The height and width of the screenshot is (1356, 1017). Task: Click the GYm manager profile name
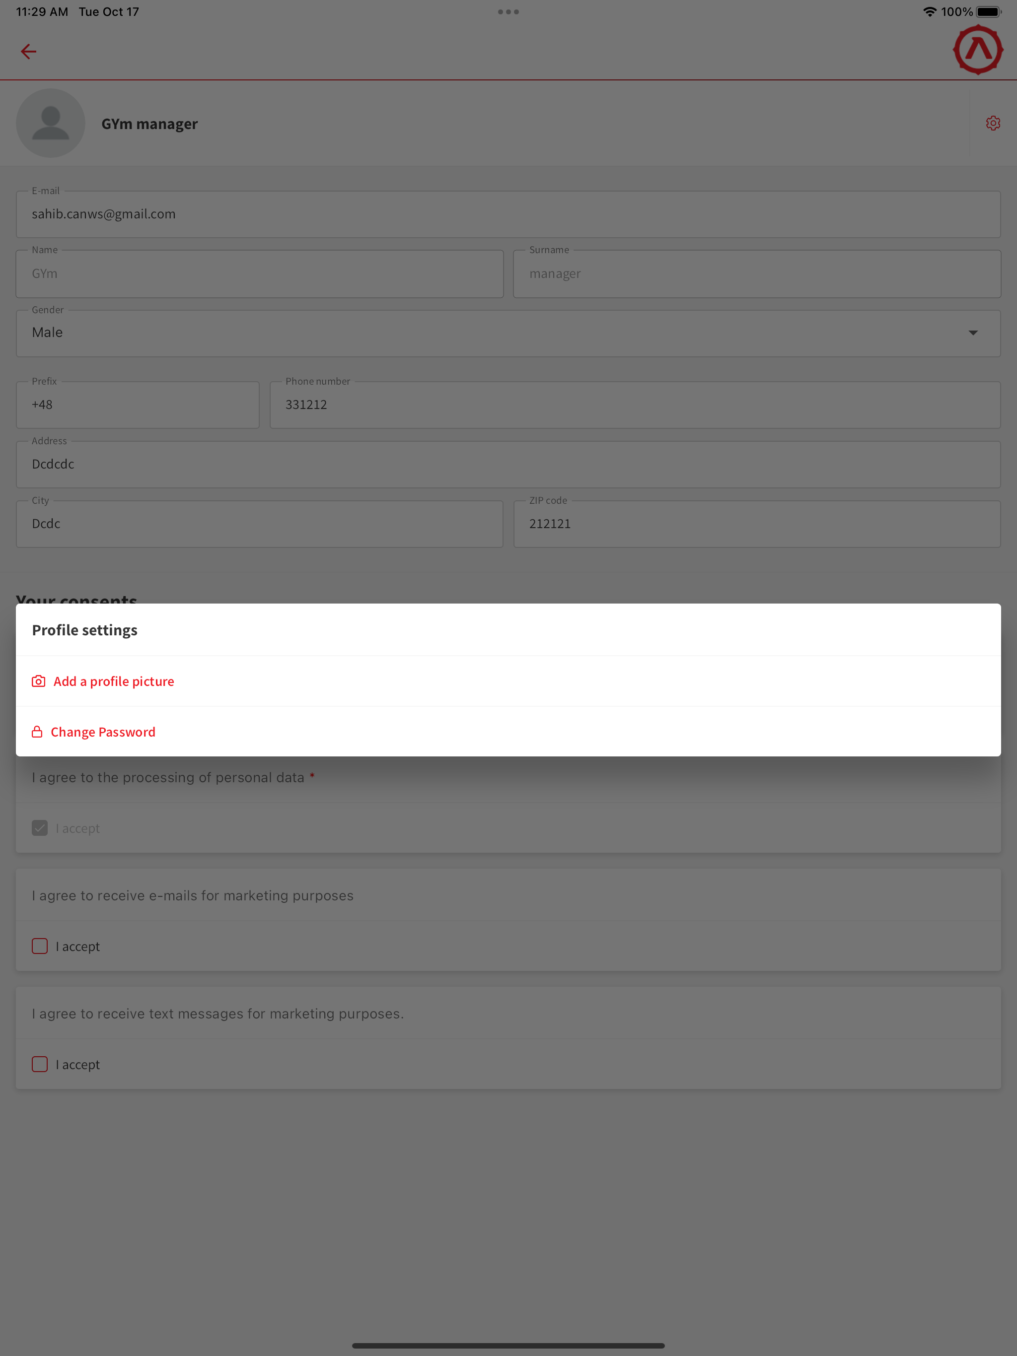149,124
